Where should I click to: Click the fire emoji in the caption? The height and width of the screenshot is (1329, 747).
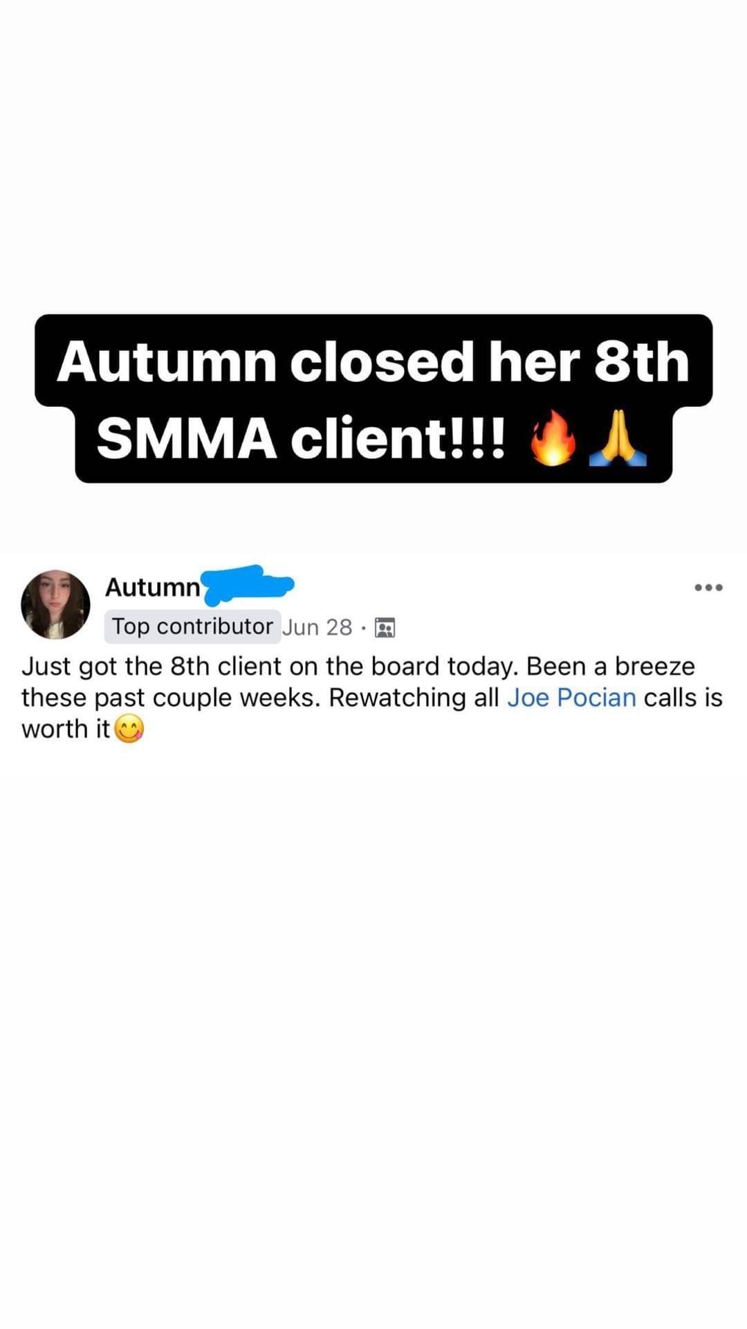tap(553, 438)
